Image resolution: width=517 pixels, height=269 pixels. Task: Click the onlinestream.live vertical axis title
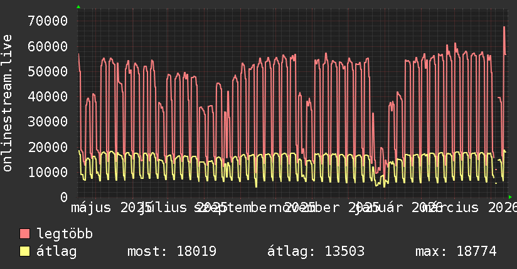coord(7,103)
